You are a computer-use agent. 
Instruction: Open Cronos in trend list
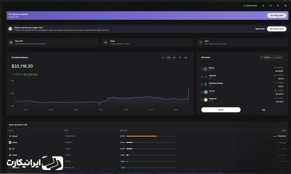pyautogui.click(x=242, y=92)
